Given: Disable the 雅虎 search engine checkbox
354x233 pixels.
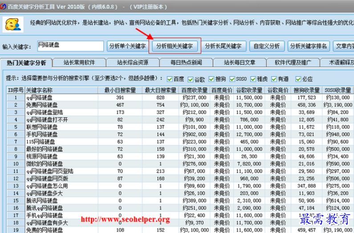Looking at the screenshot, I should coord(253,79).
